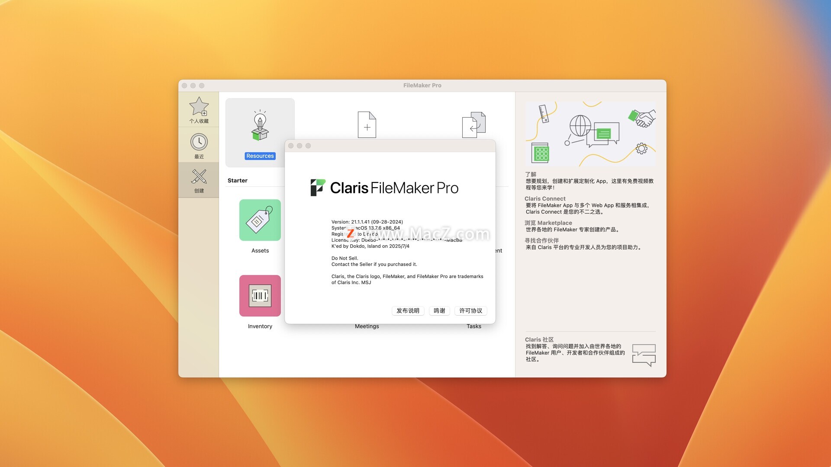Click the learning illustration banner
831x467 pixels.
coord(590,134)
